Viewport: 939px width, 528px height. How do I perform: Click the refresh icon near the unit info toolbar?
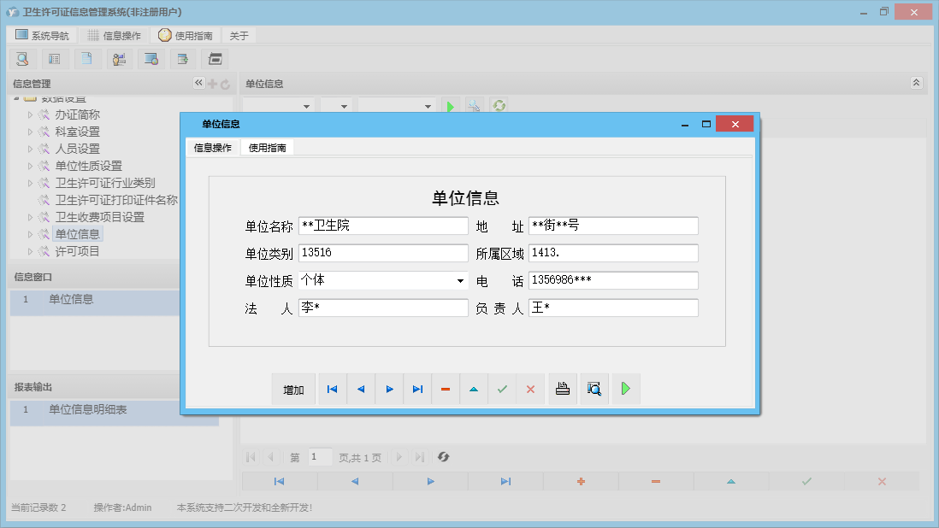(499, 105)
